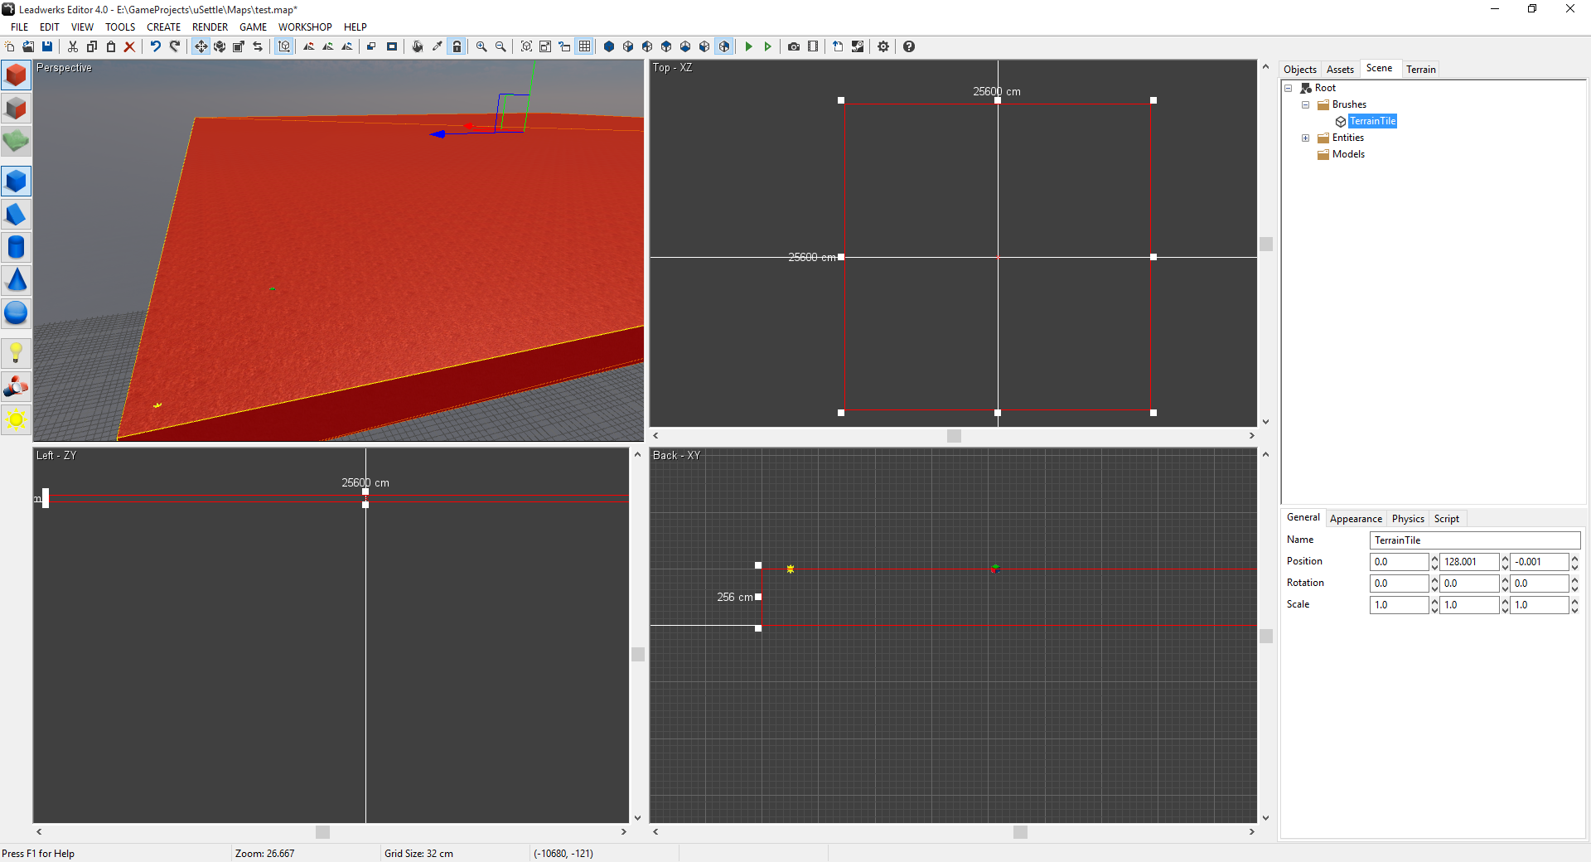Click the zoom out magnifier icon
This screenshot has height=862, width=1591.
(501, 46)
